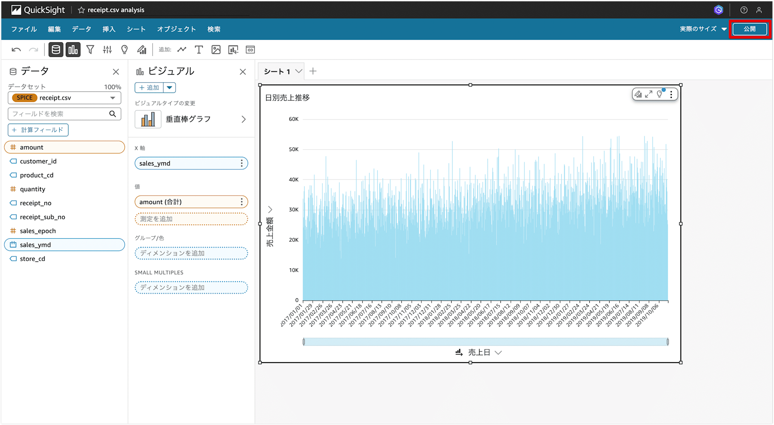The width and height of the screenshot is (774, 425).
Task: Toggle the data panel database icon
Action: tap(56, 50)
